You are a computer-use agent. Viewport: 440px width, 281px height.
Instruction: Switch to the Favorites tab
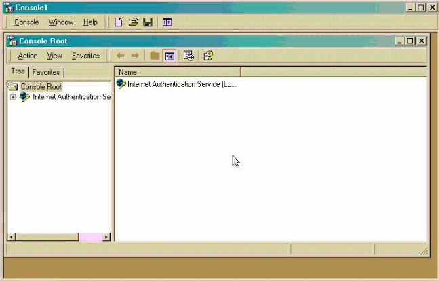coord(46,72)
